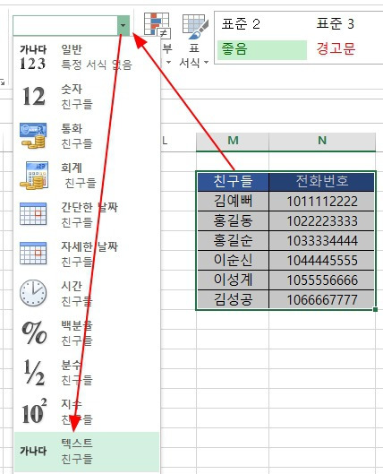The width and height of the screenshot is (383, 474).
Task: Click the clock icon for time
Action: 33,293
